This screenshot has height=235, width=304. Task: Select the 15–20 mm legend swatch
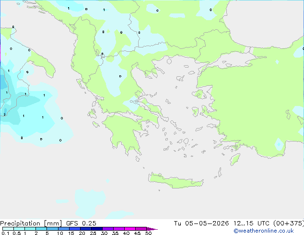click(x=75, y=229)
